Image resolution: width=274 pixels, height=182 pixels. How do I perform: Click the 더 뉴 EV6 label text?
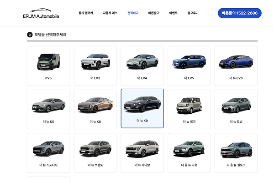pyautogui.click(x=236, y=78)
